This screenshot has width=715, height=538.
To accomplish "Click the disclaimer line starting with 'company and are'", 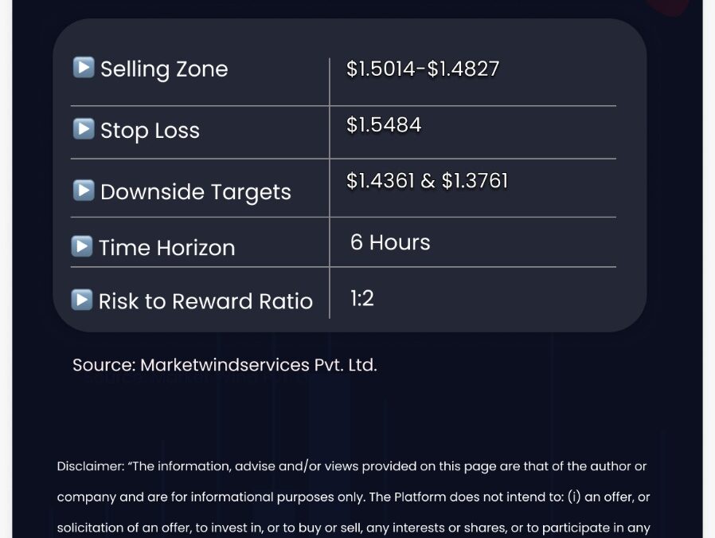I will click(x=354, y=497).
